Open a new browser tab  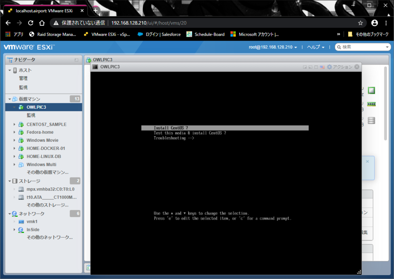[95, 10]
